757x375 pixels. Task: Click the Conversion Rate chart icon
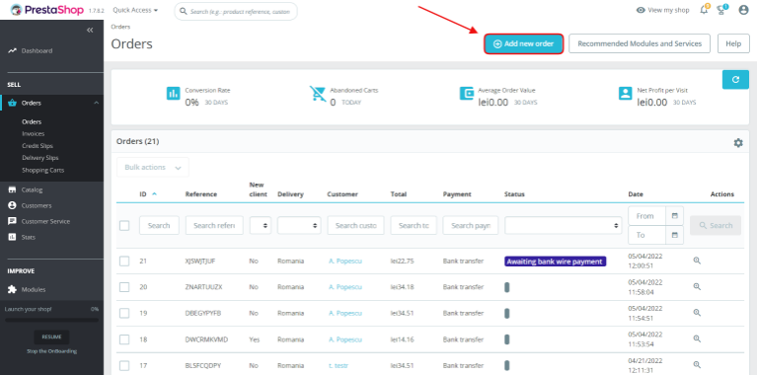173,93
